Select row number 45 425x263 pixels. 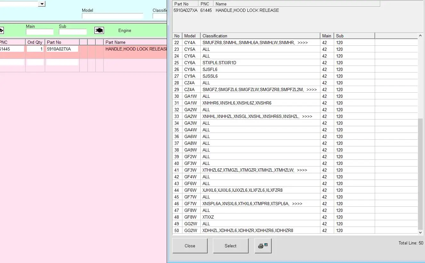(x=295, y=197)
